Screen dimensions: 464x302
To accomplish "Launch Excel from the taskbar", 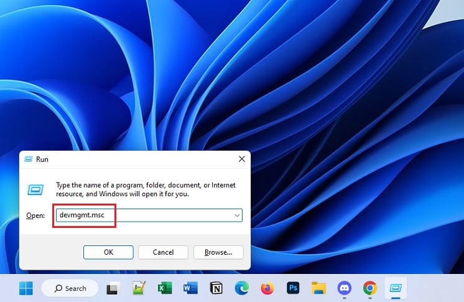I will [165, 288].
